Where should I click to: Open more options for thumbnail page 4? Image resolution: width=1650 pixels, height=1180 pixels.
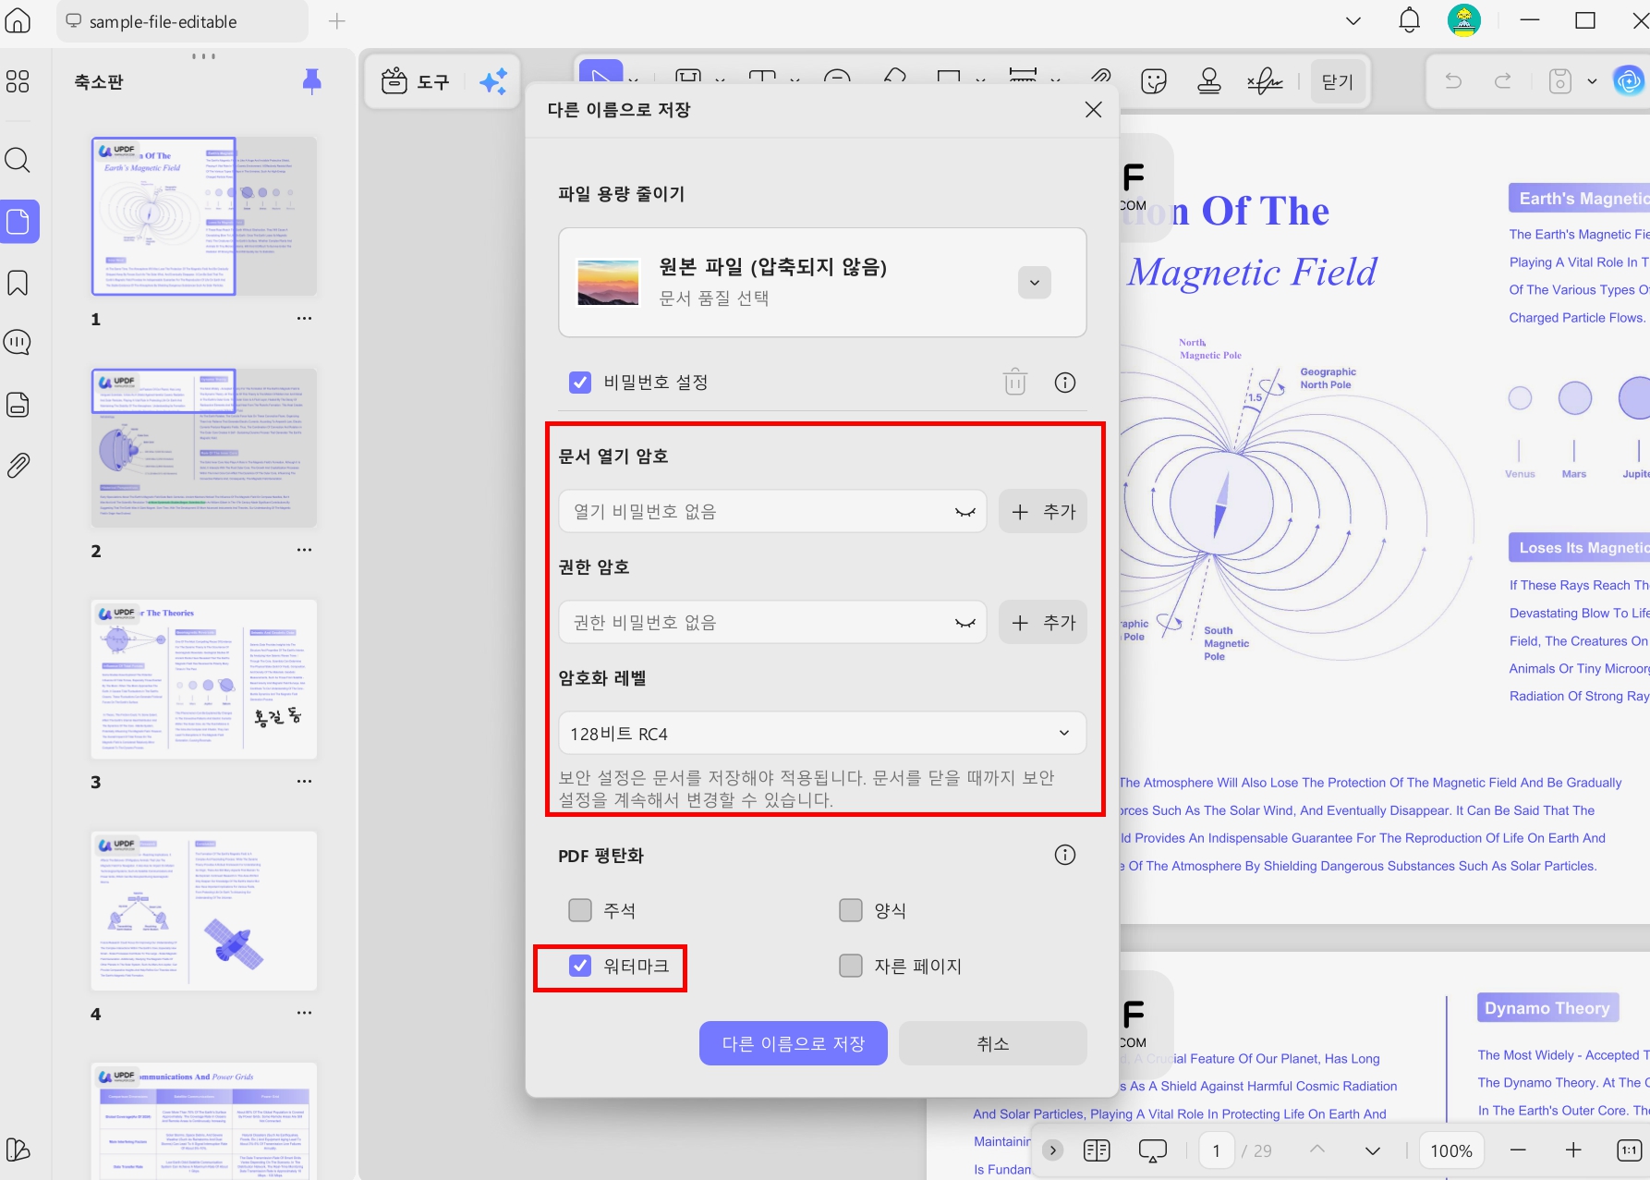(304, 1013)
